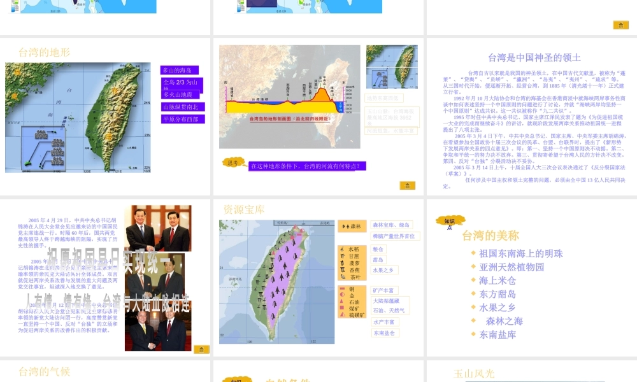
Task: Select the 台湾的气候 slide thumbnail
Action: pyautogui.click(x=105, y=371)
